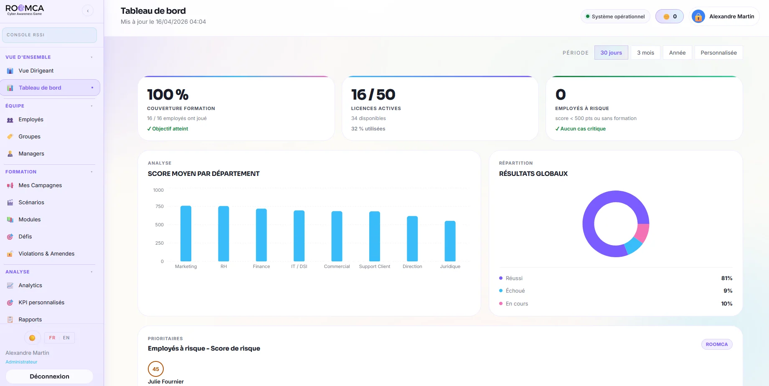Screen dimensions: 769x386
Task: Click the Juridique bar in the chart
Action: 450,241
